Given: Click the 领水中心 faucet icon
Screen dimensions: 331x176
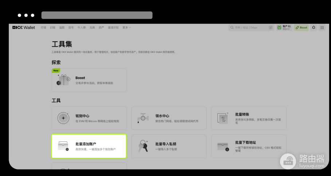Looking at the screenshot, I should [143, 118].
